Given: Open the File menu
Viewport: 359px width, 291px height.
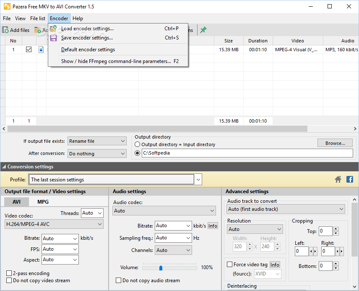Looking at the screenshot, I should click(x=7, y=18).
